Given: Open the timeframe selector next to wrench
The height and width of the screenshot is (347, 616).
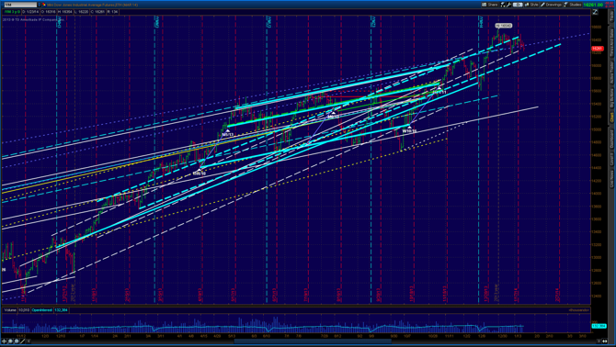Looking at the screenshot, I should pyautogui.click(x=518, y=5).
